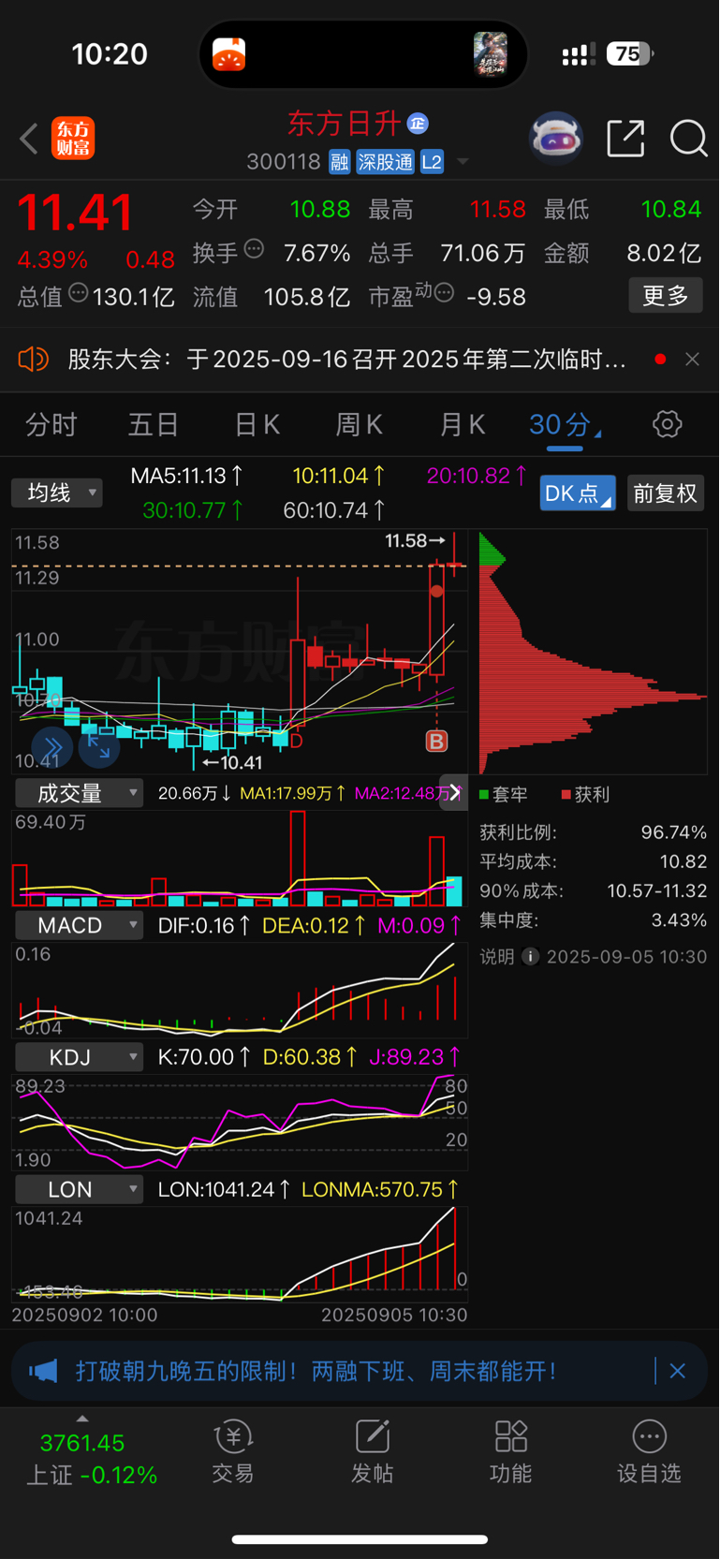720x1559 pixels.
Task: Switch to the 日K tab
Action: tap(257, 425)
